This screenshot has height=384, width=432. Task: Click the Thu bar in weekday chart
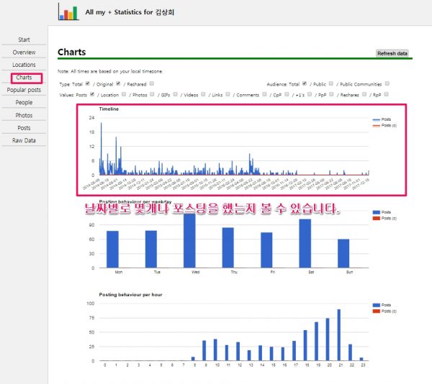click(228, 247)
